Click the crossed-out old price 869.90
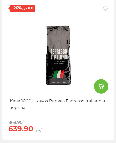 click(x=16, y=122)
